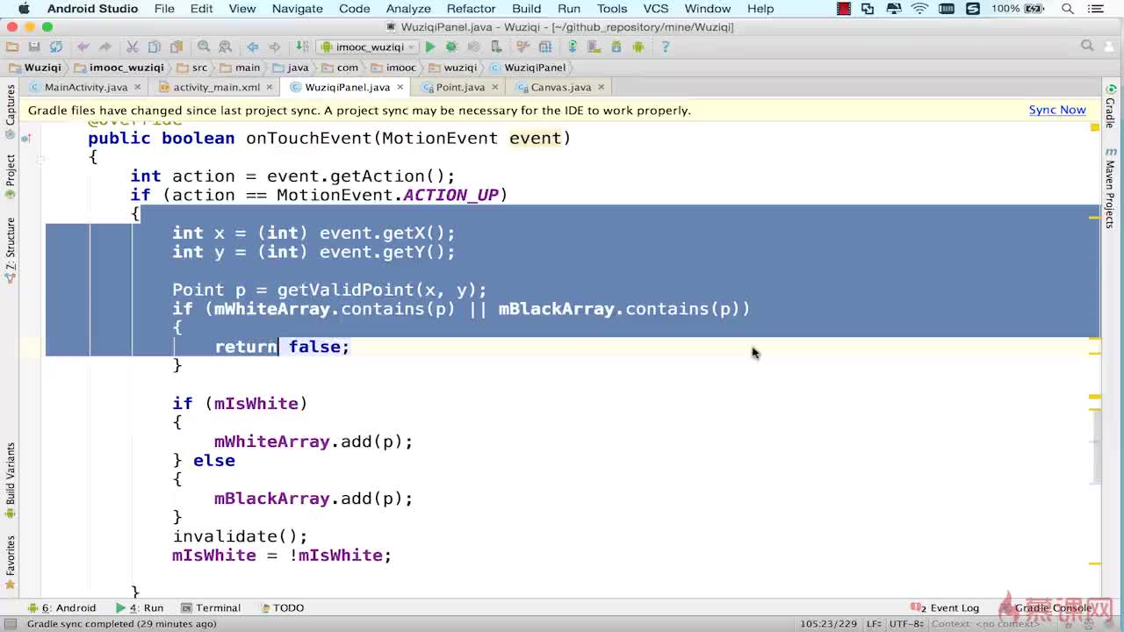Click the Redo arrow icon
The width and height of the screenshot is (1124, 632).
tap(104, 47)
